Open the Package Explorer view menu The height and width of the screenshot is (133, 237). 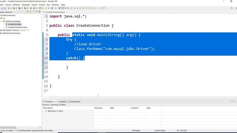(x=33, y=11)
